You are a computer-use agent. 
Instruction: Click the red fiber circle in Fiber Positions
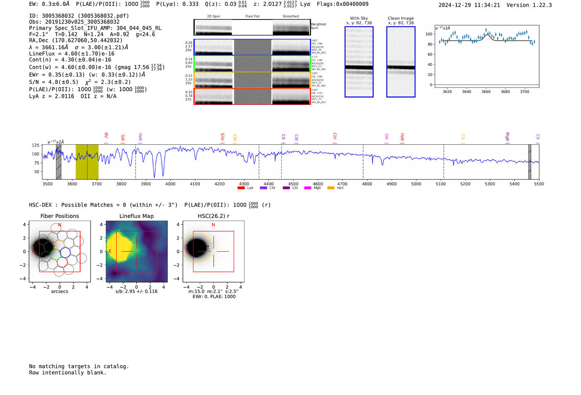point(62,262)
